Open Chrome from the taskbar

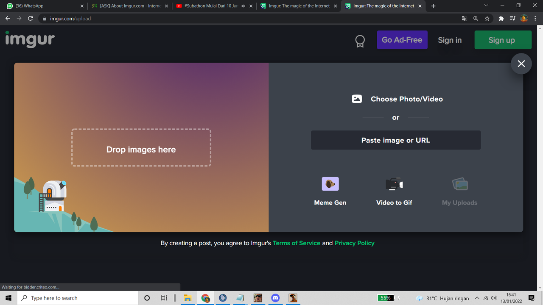(x=205, y=298)
